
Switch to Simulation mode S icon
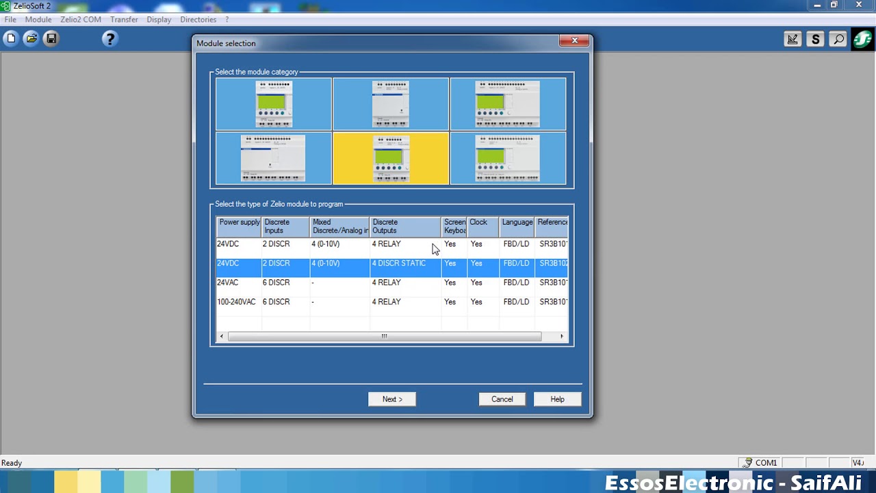(815, 39)
